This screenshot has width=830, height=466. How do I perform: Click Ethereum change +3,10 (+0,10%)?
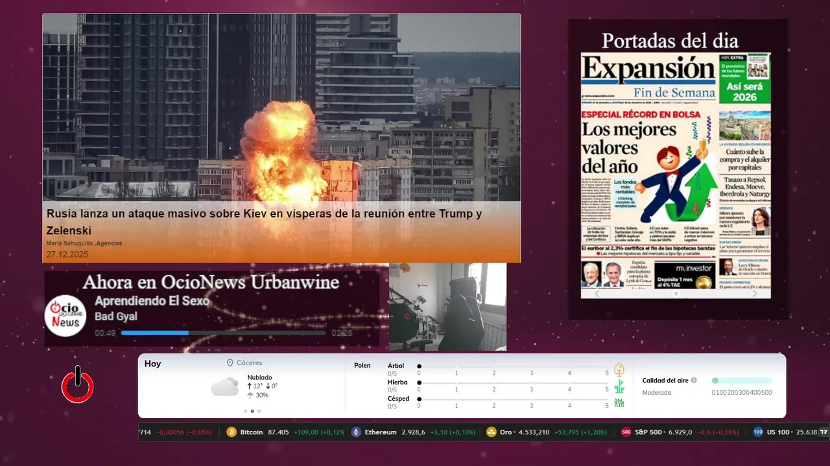click(453, 432)
